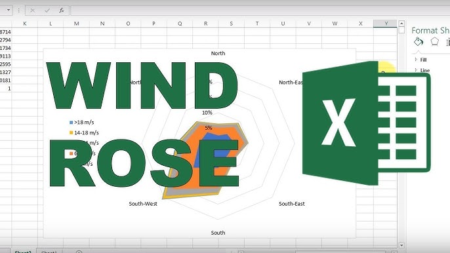Select the highlighted column Y header
The width and height of the screenshot is (450, 253).
coord(386,24)
